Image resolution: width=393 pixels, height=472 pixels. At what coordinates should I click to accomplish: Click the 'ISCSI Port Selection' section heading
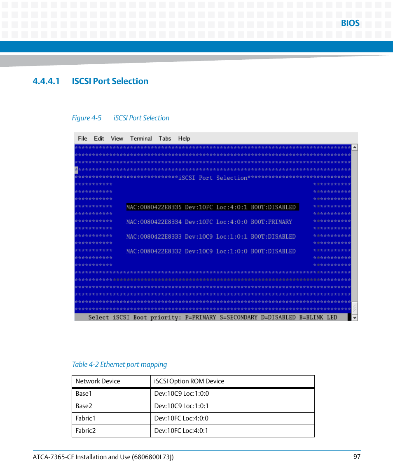point(110,81)
